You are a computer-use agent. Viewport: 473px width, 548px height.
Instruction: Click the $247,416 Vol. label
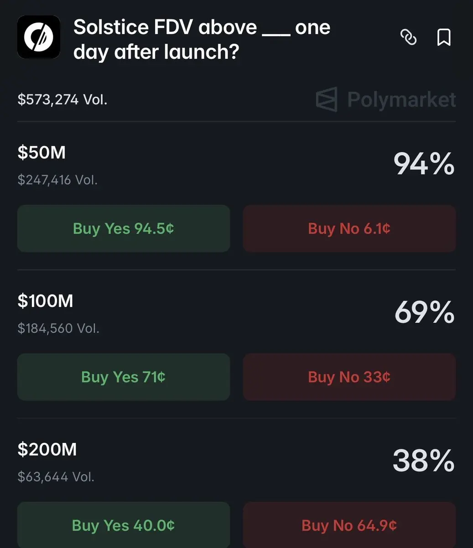point(57,180)
